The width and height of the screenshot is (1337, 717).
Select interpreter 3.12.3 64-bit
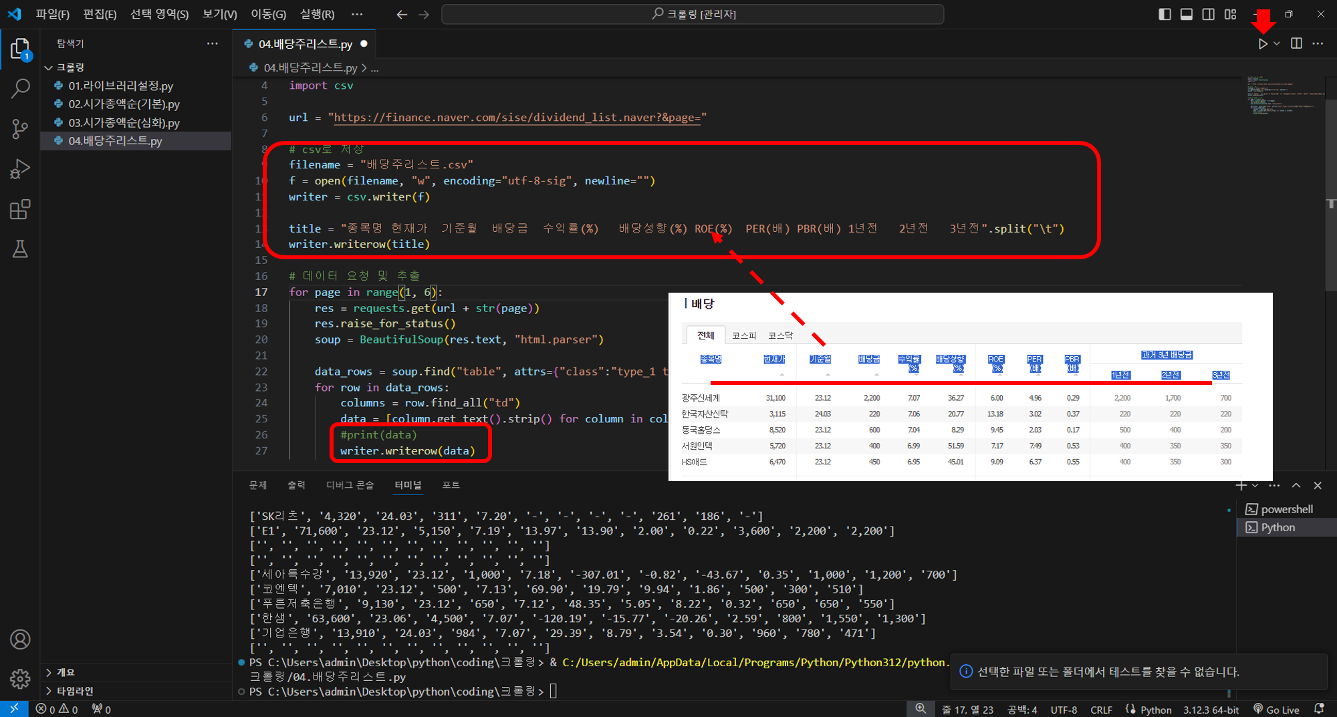coord(1211,709)
